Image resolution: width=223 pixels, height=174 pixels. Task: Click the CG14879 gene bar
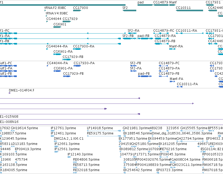point(161,5)
